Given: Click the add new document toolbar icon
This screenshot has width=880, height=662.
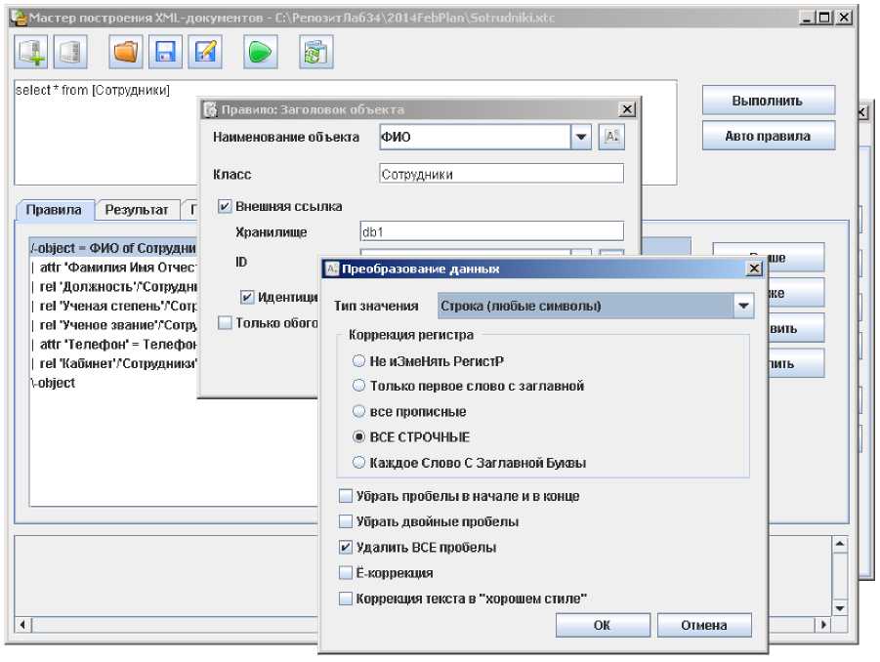Looking at the screenshot, I should [x=32, y=52].
